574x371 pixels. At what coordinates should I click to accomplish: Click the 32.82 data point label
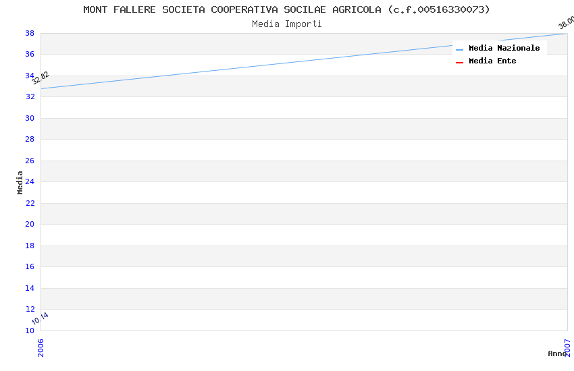[x=41, y=78]
